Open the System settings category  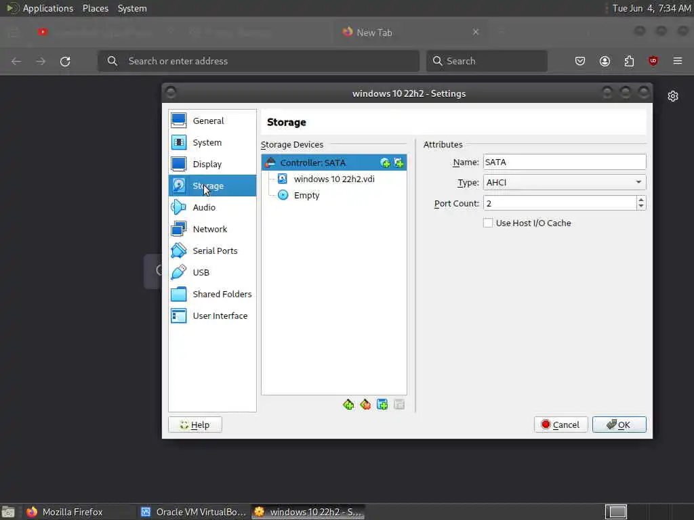click(212, 142)
